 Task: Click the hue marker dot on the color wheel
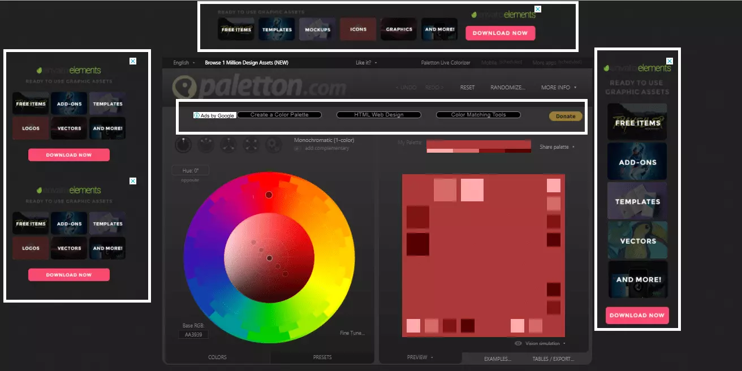click(269, 195)
